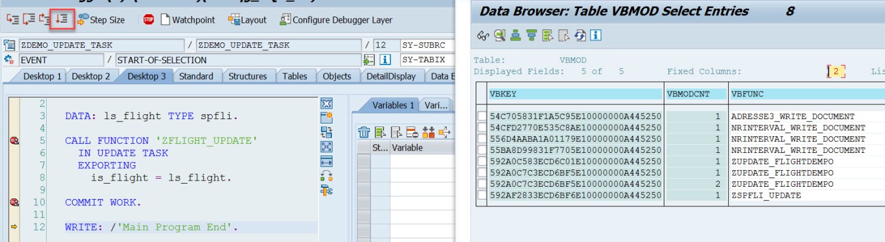
Task: Click the VBMODCNT column header
Action: click(x=696, y=94)
